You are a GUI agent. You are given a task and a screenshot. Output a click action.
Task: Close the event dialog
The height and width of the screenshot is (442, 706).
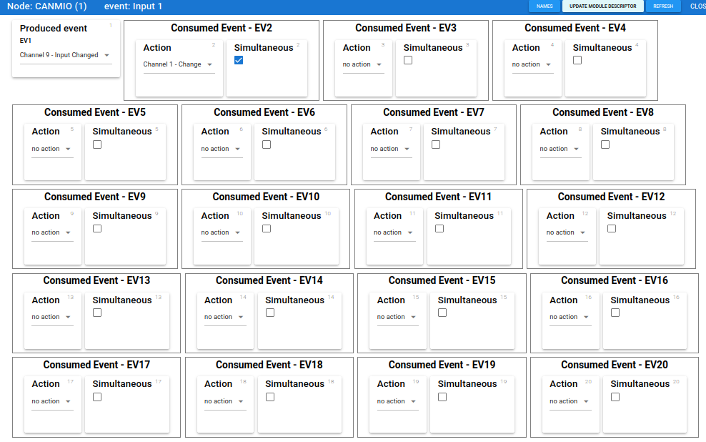pyautogui.click(x=697, y=6)
